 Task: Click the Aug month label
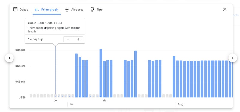[181, 104]
